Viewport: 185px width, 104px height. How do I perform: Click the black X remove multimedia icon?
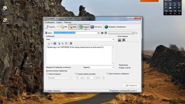click(x=124, y=40)
